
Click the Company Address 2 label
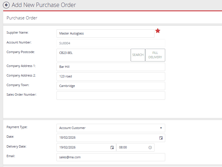click(x=21, y=76)
